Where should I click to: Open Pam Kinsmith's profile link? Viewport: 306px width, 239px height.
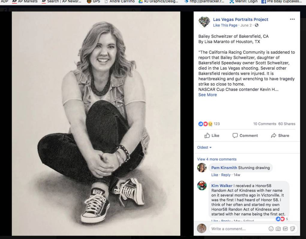(224, 168)
